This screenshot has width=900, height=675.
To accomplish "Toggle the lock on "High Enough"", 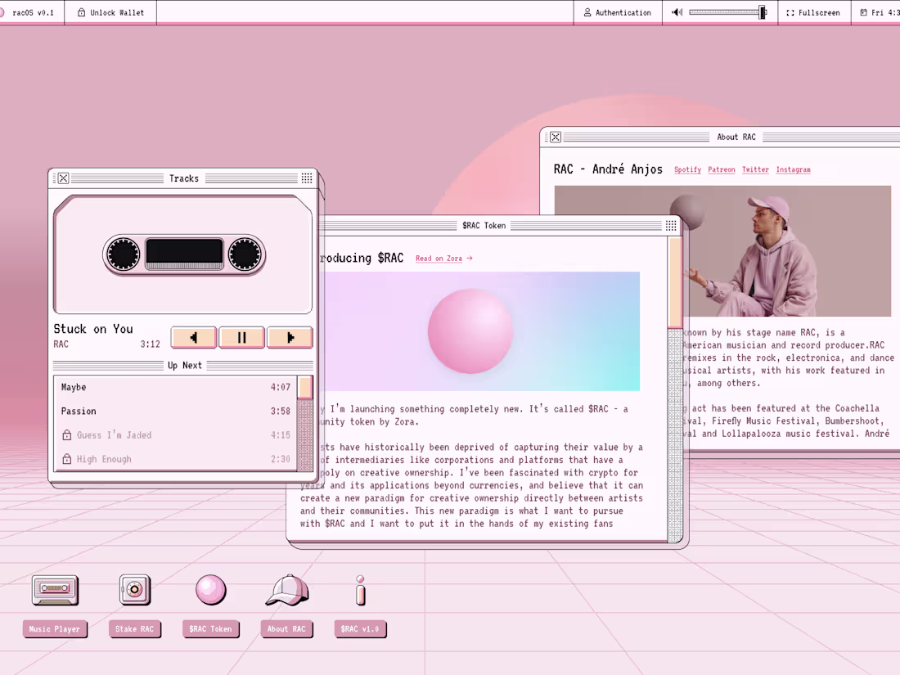I will (x=67, y=460).
